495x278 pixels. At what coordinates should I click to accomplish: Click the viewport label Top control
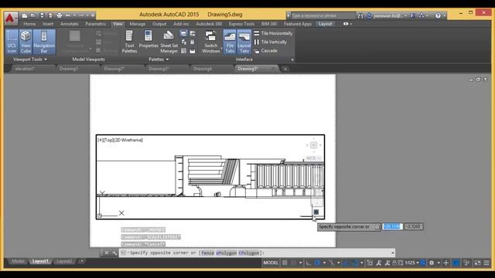coord(108,140)
